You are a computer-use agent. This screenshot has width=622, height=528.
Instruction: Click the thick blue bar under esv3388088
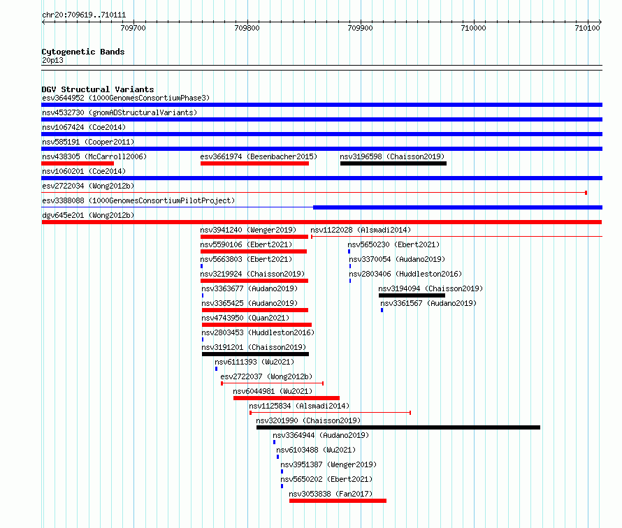click(x=458, y=207)
